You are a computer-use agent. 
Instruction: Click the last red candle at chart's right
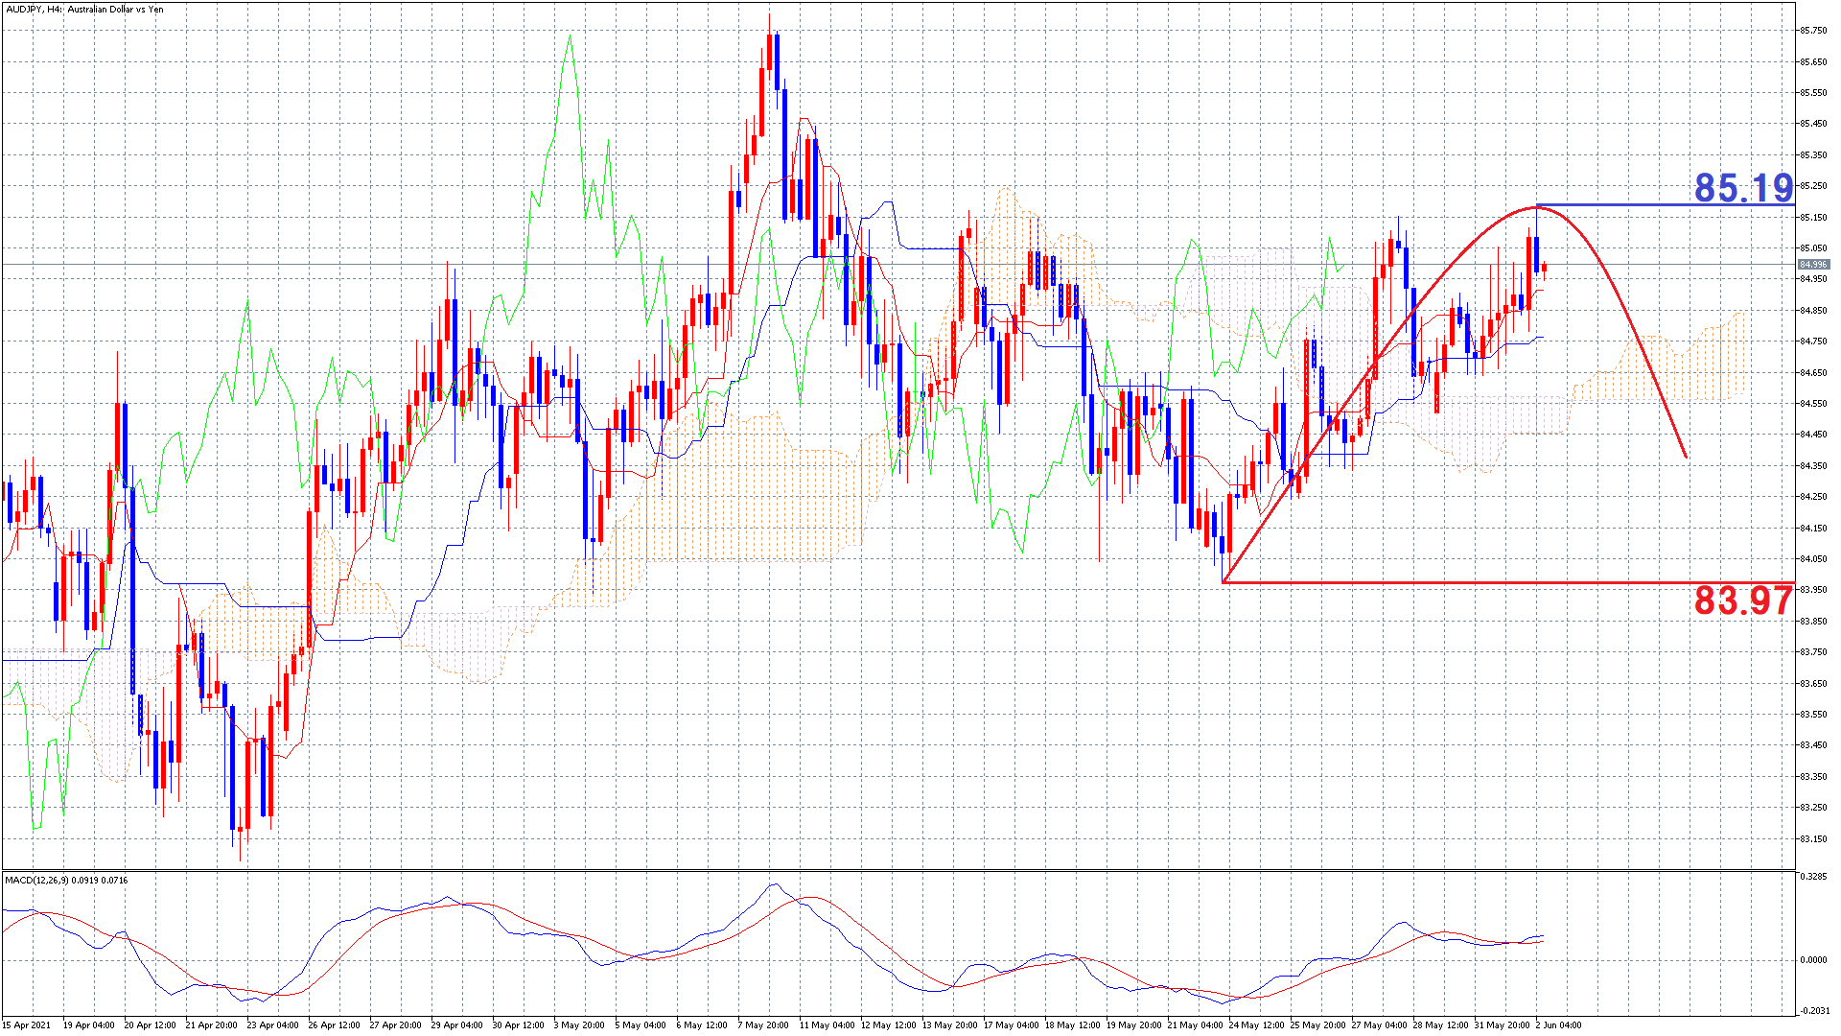(x=1544, y=270)
